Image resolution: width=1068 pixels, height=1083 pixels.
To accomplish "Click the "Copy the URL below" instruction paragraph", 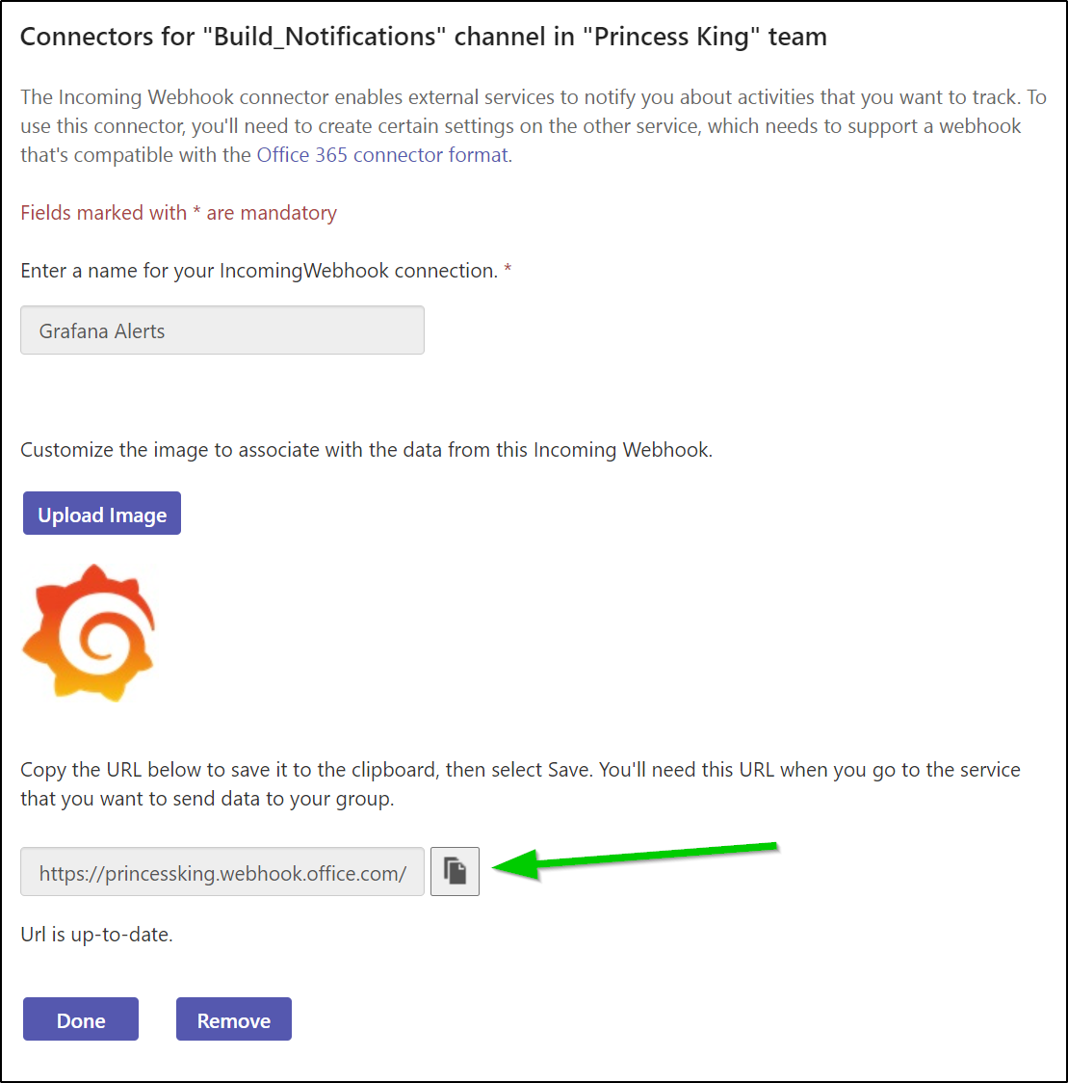I will tap(521, 784).
